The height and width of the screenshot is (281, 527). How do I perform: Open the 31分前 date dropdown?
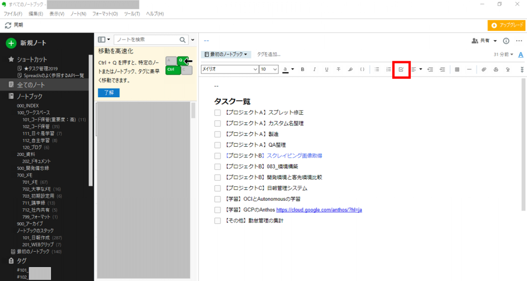click(503, 55)
